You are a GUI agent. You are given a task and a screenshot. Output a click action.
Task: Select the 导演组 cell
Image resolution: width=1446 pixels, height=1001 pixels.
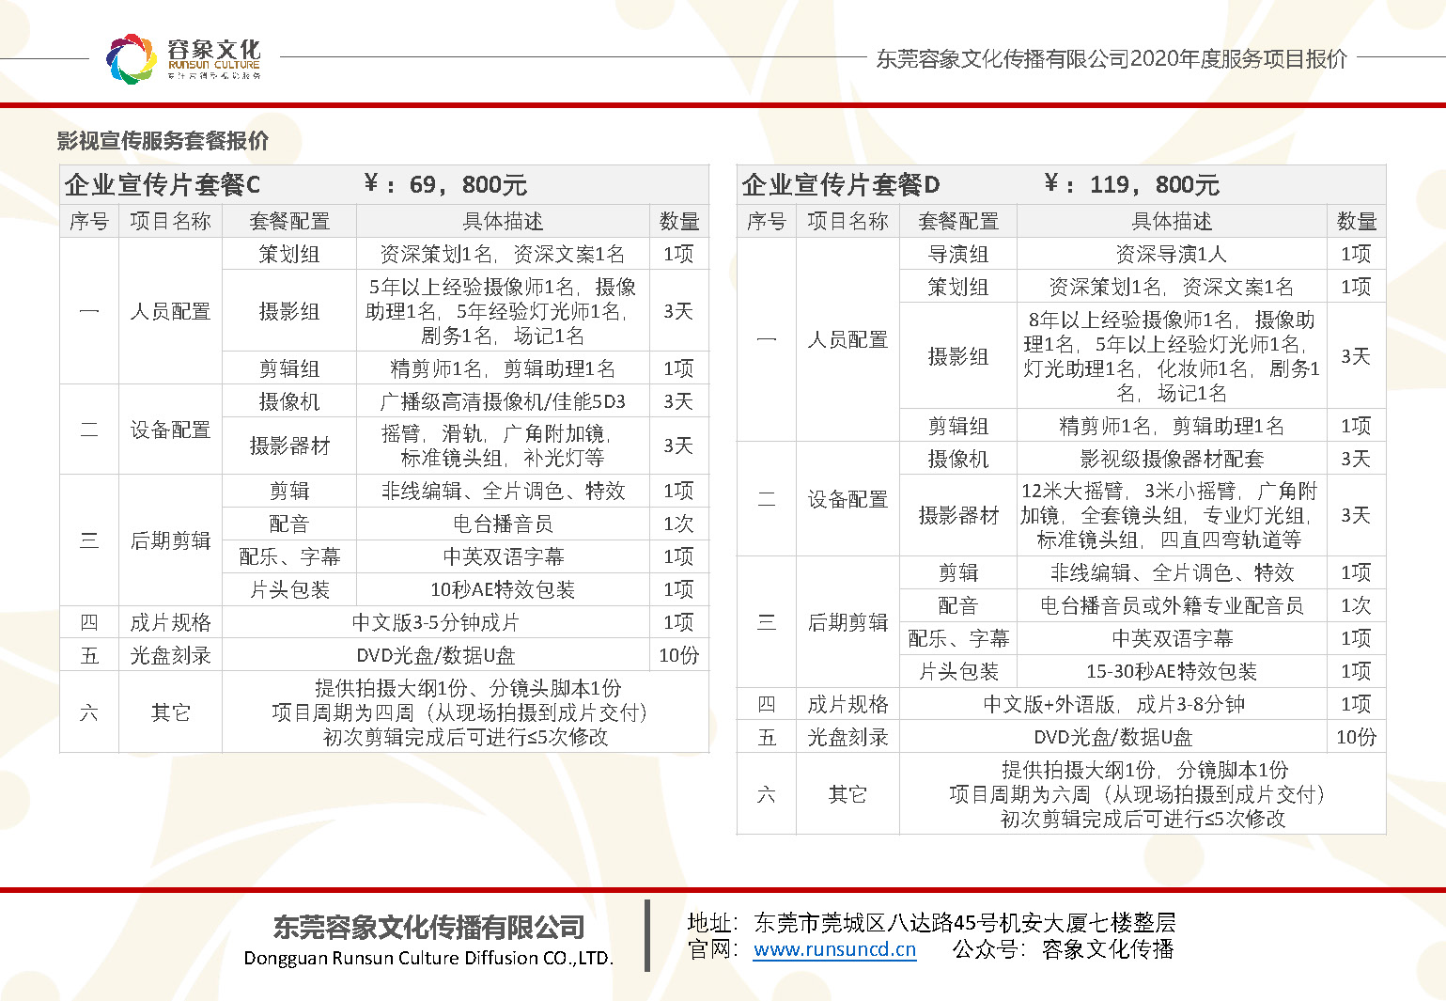[958, 254]
